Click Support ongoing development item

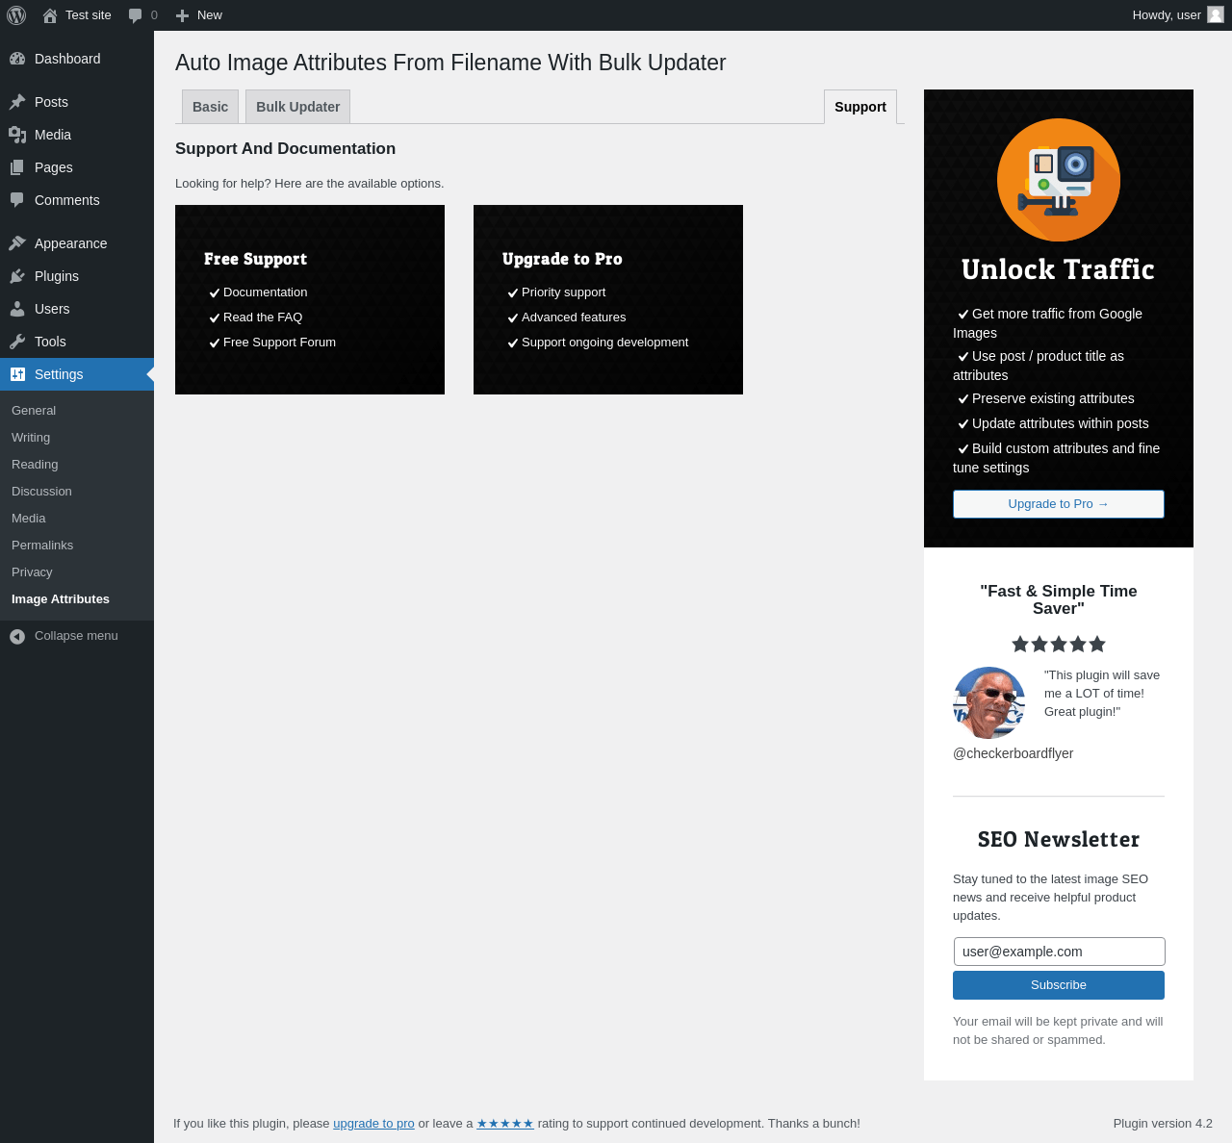604,343
